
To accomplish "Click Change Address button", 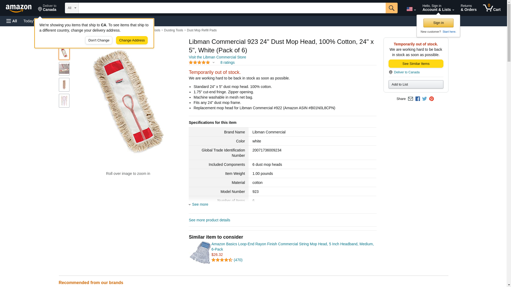I will click(132, 40).
